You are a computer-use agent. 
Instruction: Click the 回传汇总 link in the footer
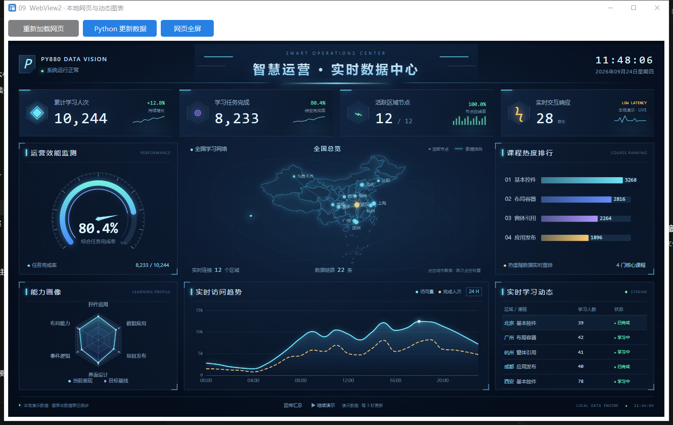click(x=293, y=406)
